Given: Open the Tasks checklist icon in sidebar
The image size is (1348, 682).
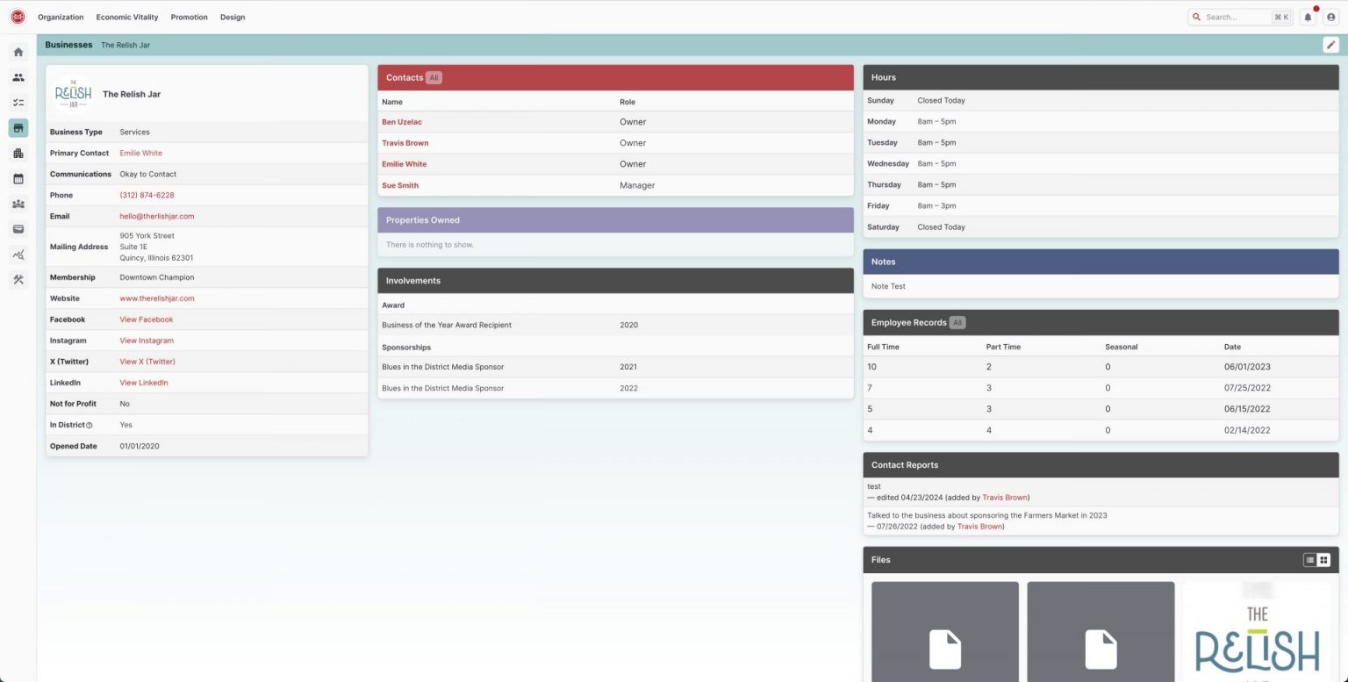Looking at the screenshot, I should [x=18, y=102].
